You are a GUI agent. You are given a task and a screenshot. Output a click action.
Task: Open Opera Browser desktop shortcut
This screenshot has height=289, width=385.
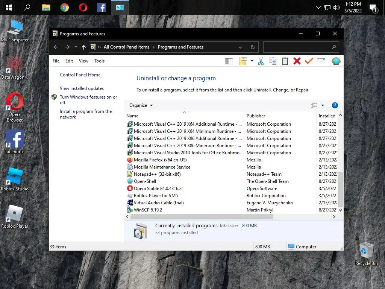click(15, 108)
